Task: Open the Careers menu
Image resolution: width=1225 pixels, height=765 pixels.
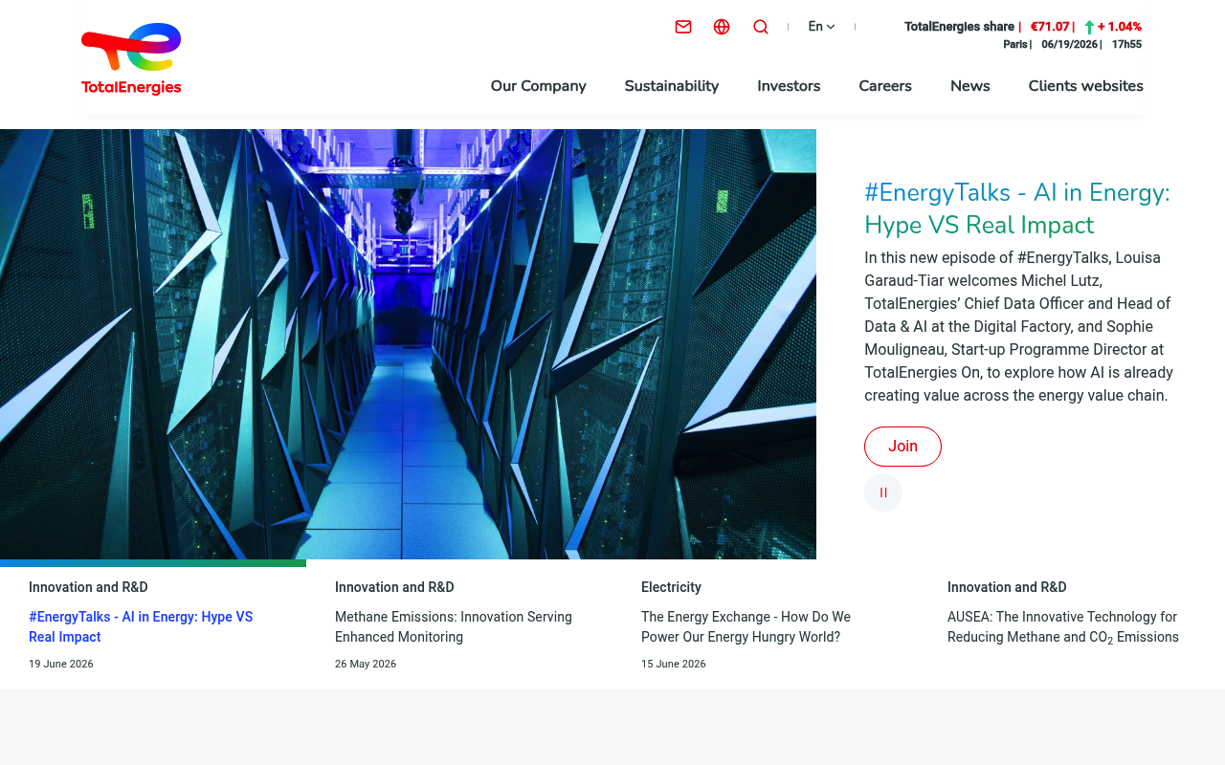Action: [885, 86]
